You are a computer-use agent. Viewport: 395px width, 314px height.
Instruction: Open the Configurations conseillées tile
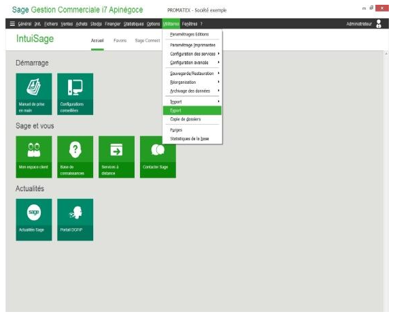click(75, 94)
